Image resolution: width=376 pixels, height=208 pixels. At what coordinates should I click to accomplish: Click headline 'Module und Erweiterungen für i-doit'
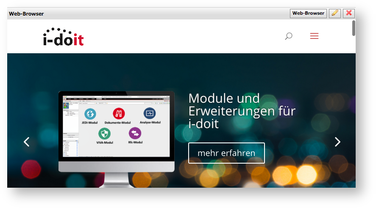point(242,111)
